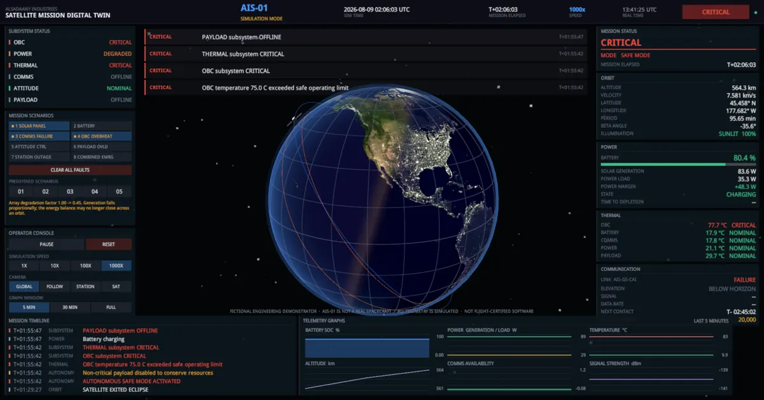The image size is (764, 400).
Task: Open the OBC subsystem CRITICAL alert banner
Action: 365,71
